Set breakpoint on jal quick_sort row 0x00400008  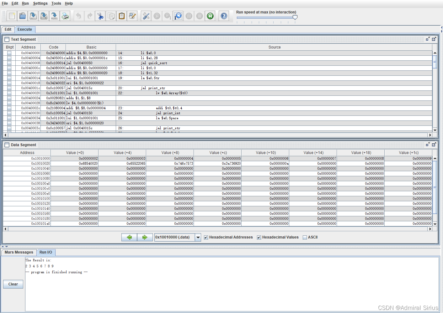(9, 63)
